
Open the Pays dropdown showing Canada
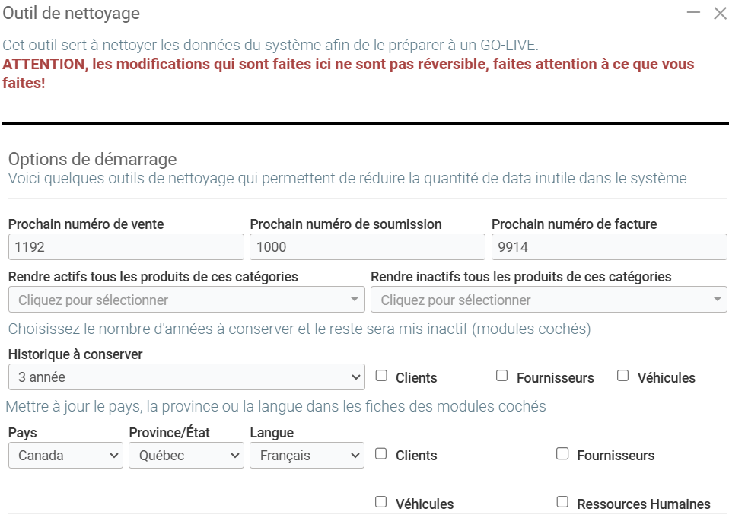[65, 456]
